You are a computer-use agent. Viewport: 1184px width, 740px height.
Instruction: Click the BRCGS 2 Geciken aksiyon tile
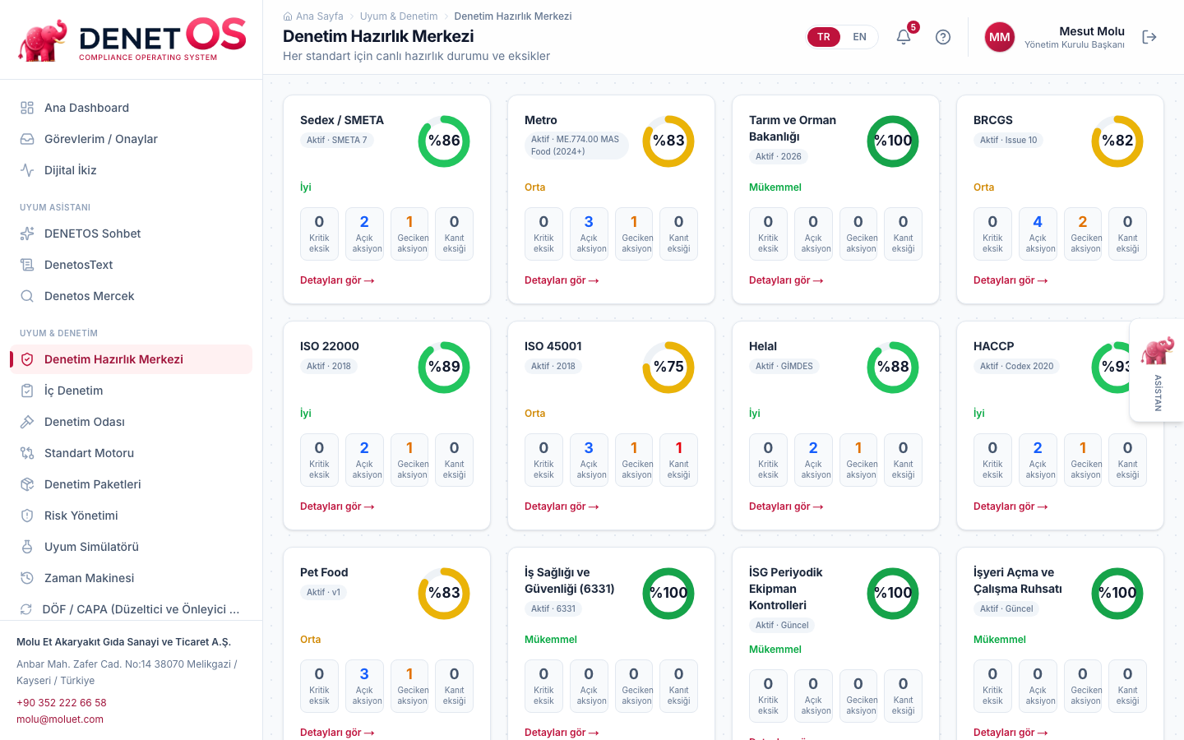point(1083,234)
